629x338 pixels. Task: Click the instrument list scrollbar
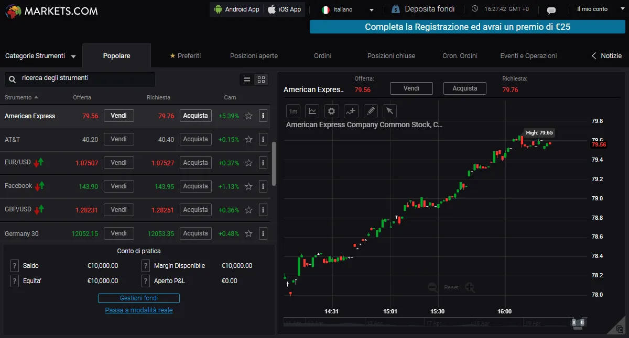pyautogui.click(x=274, y=163)
